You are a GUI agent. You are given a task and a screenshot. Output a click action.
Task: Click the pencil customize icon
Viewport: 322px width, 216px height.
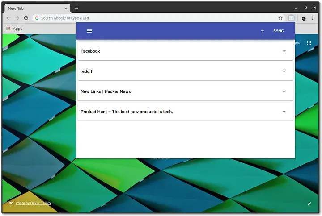(309, 204)
